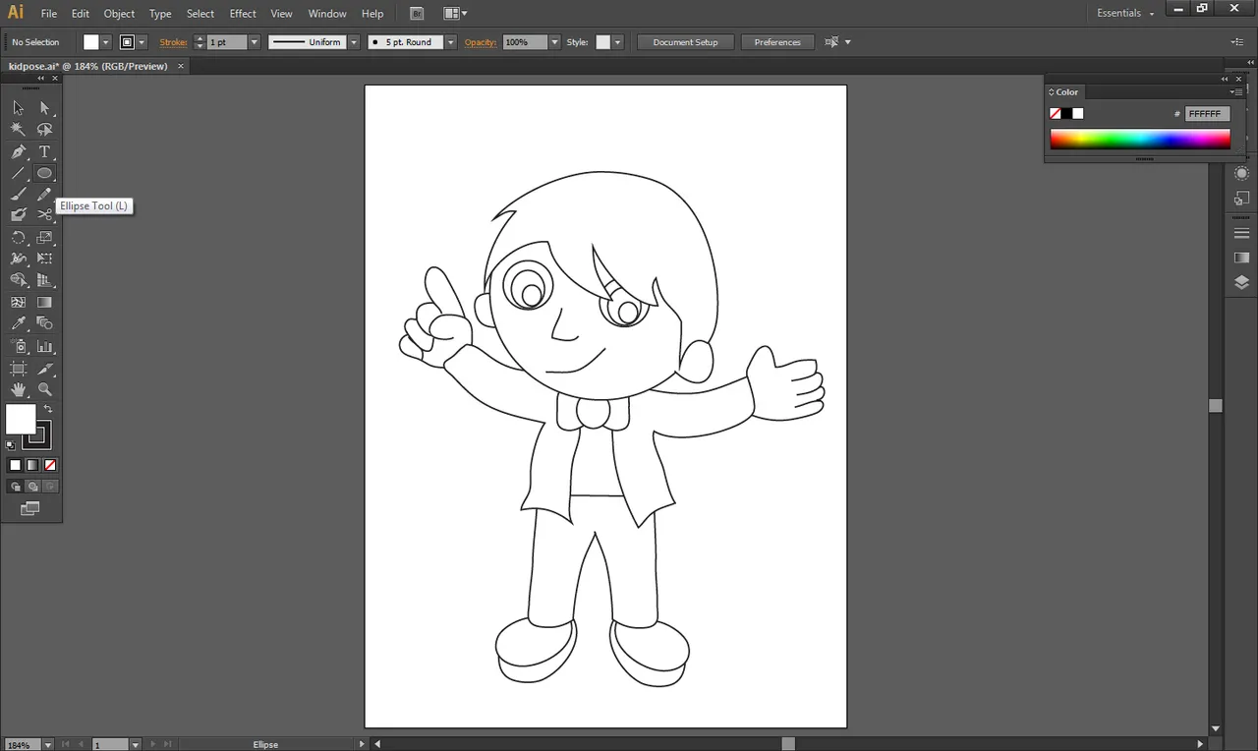Switch to Draw Behind mode
This screenshot has height=751, width=1258.
tap(32, 487)
